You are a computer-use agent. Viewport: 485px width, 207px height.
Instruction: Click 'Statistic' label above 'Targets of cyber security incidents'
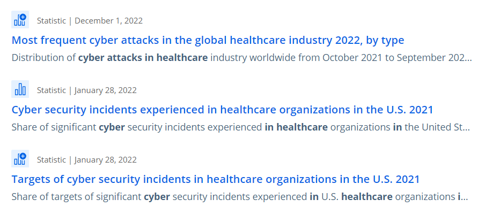click(52, 159)
